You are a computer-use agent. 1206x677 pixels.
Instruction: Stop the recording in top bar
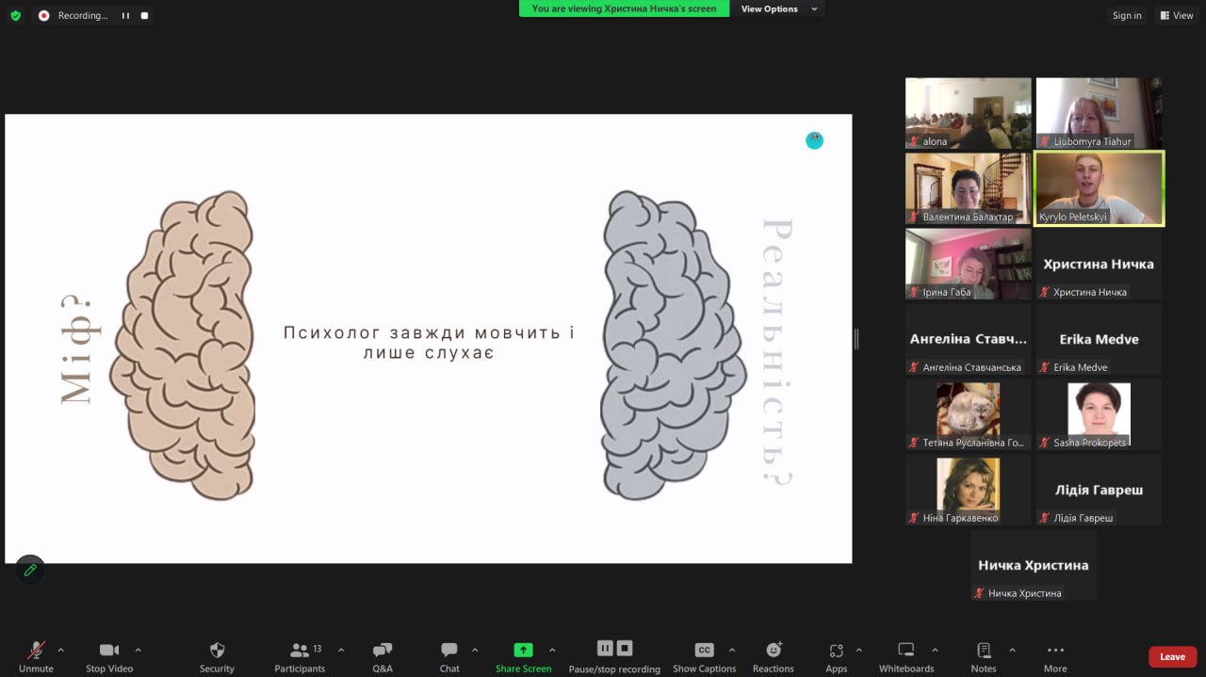144,16
